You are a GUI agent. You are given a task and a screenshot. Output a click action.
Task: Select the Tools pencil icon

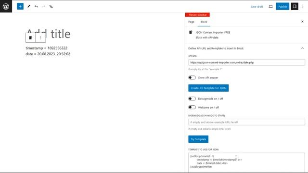(x=29, y=6)
